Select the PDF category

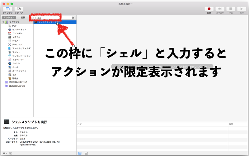coord(14,26)
